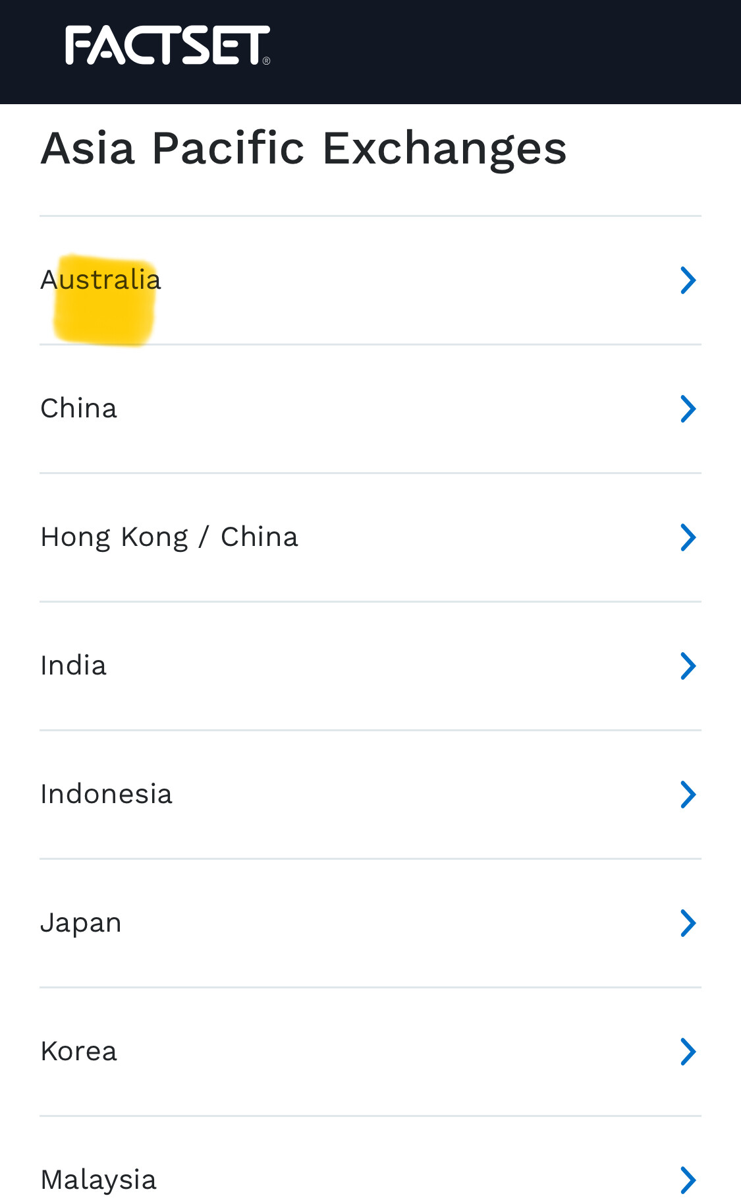Tap the Hong Kong / China chevron

(x=688, y=537)
